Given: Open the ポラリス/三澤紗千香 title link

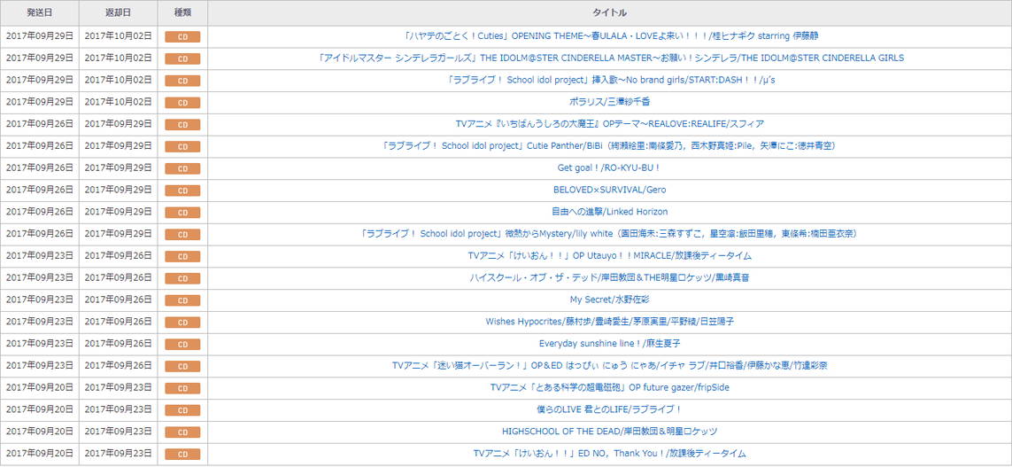Looking at the screenshot, I should click(609, 102).
